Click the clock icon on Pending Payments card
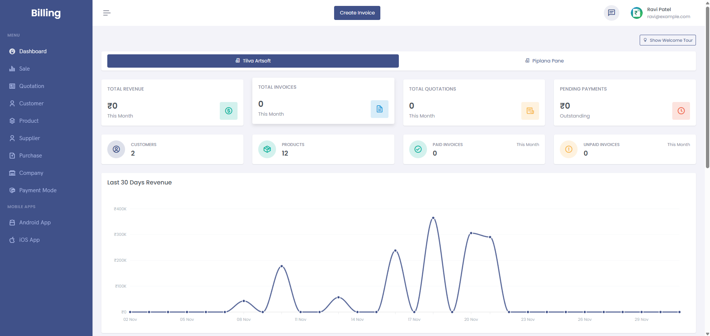 [x=681, y=111]
